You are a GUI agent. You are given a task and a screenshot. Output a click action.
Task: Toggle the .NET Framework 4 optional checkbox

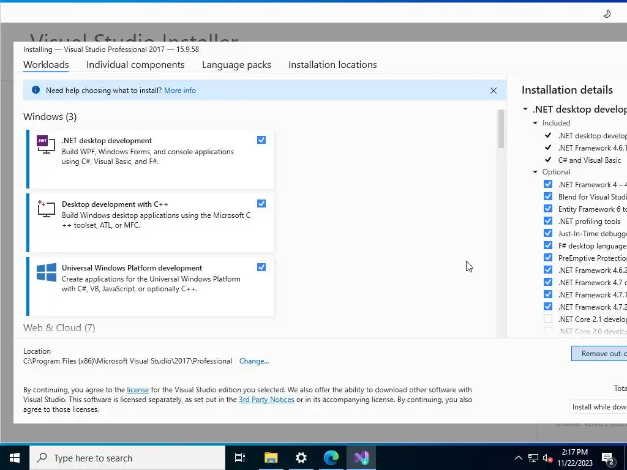click(548, 184)
